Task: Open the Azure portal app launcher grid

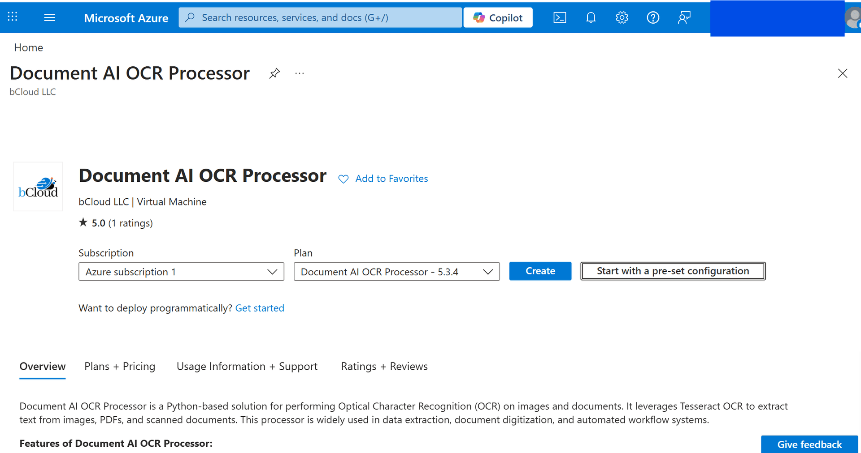Action: coord(12,17)
